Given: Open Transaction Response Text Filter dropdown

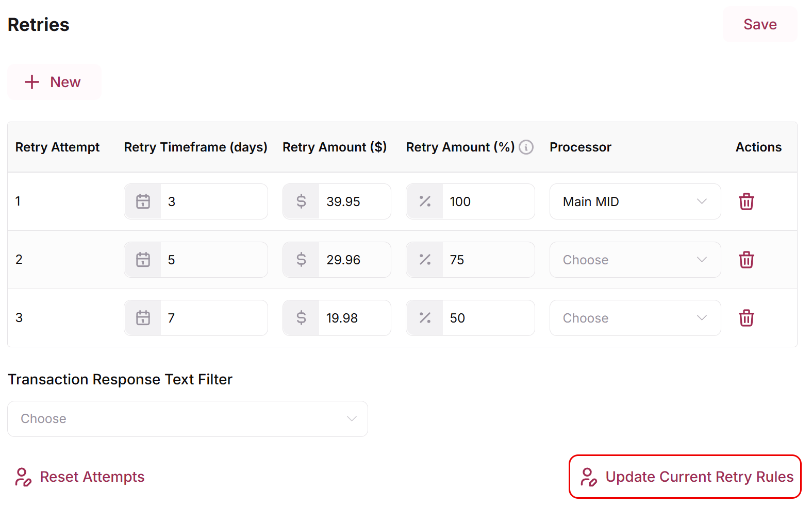Looking at the screenshot, I should pos(188,419).
